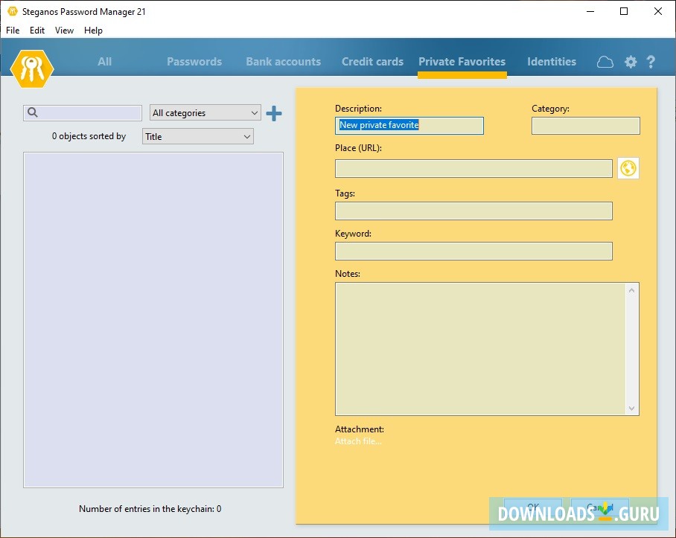Image resolution: width=676 pixels, height=538 pixels.
Task: Open URL with the globe icon
Action: click(628, 169)
